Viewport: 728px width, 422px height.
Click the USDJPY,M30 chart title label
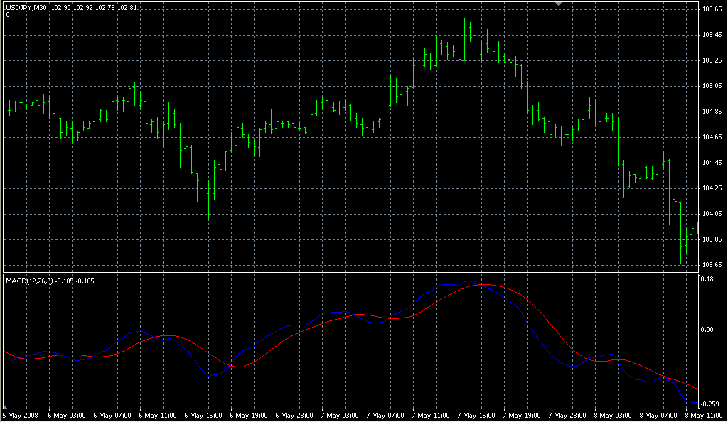pyautogui.click(x=26, y=7)
